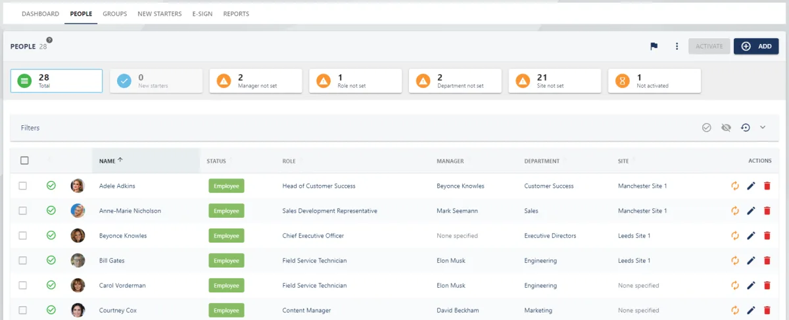Image resolution: width=789 pixels, height=320 pixels.
Task: Sort by Site column header
Action: [623, 161]
